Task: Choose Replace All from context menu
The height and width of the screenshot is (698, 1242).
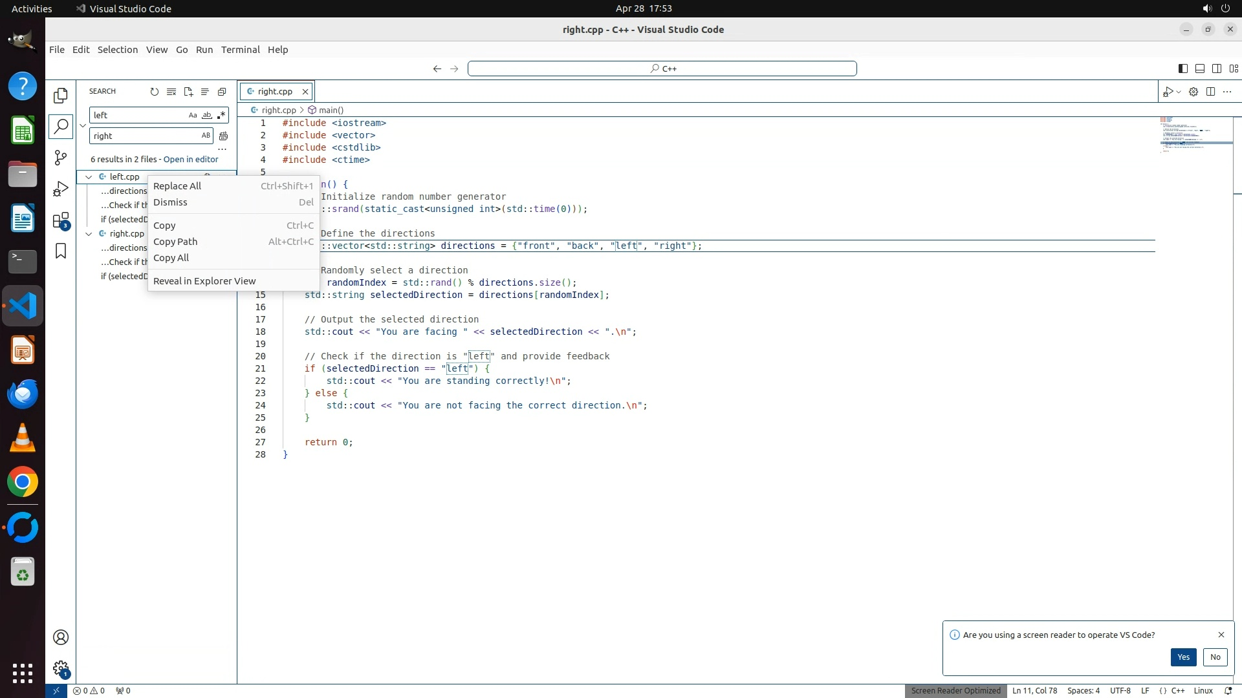Action: click(x=177, y=186)
